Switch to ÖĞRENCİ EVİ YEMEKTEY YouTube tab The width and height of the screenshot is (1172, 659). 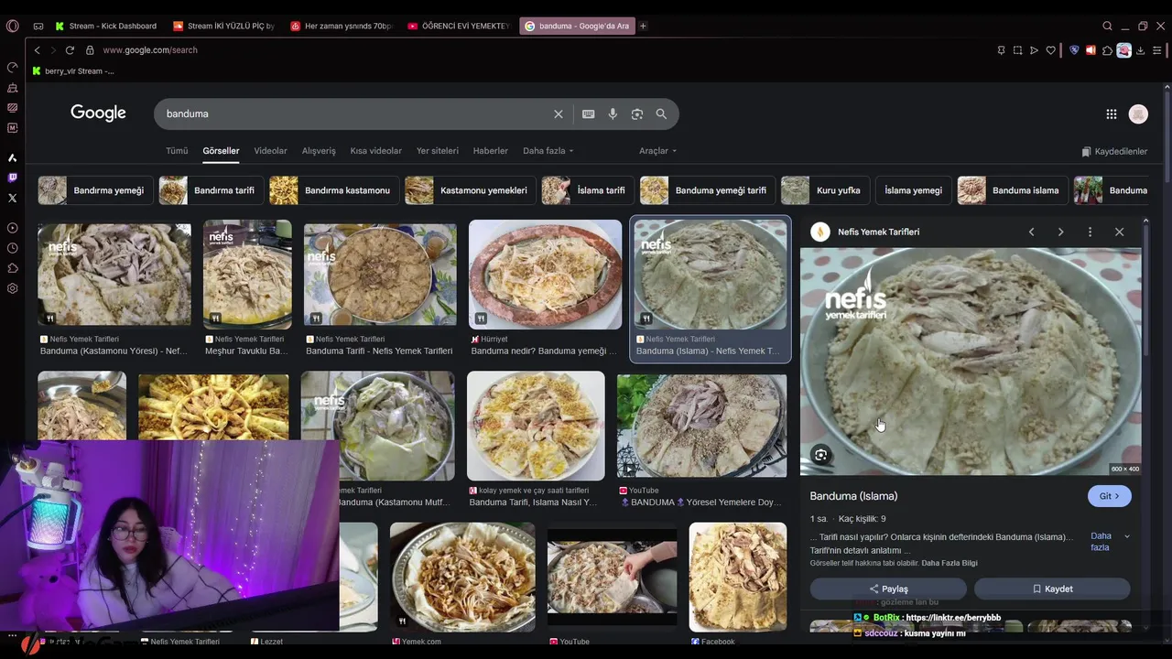(x=458, y=26)
